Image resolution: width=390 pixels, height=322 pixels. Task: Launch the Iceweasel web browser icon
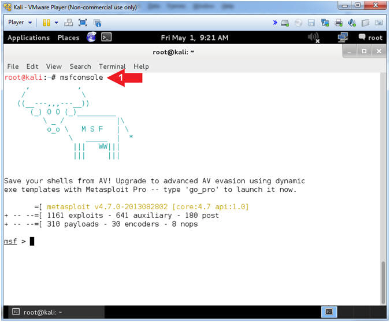[x=91, y=37]
